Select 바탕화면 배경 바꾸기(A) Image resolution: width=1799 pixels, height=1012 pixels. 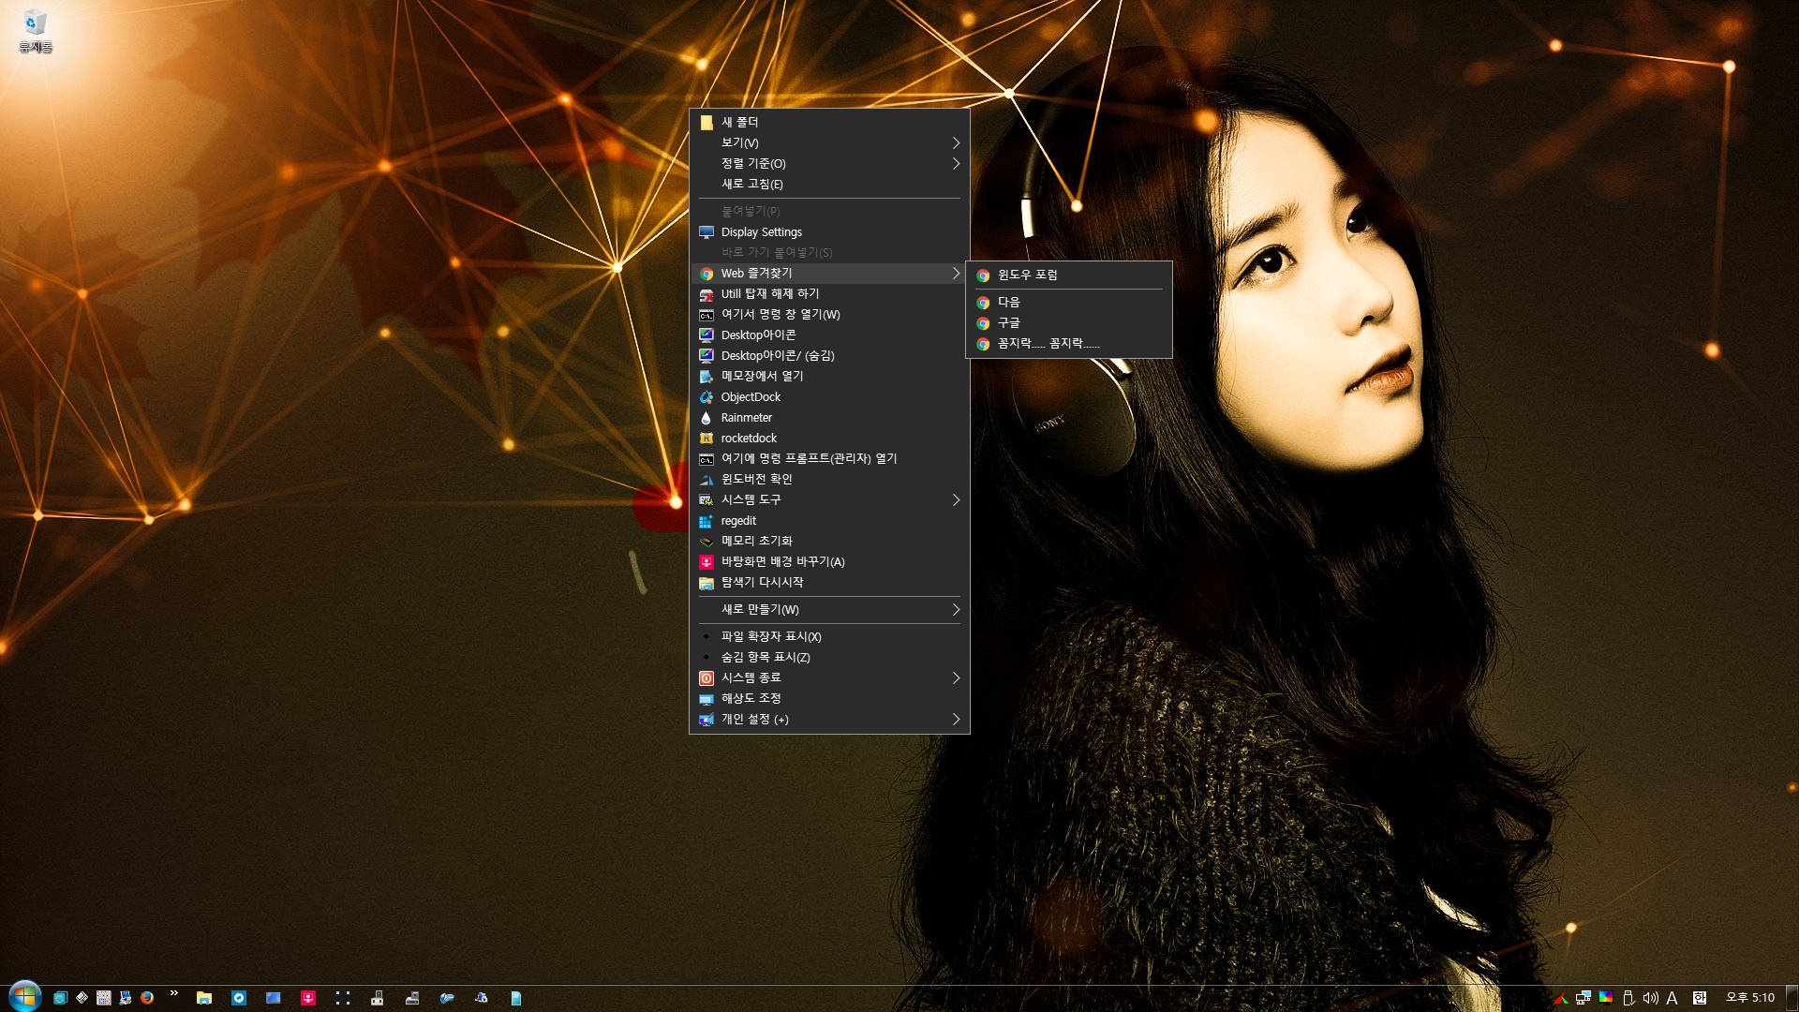(x=829, y=561)
